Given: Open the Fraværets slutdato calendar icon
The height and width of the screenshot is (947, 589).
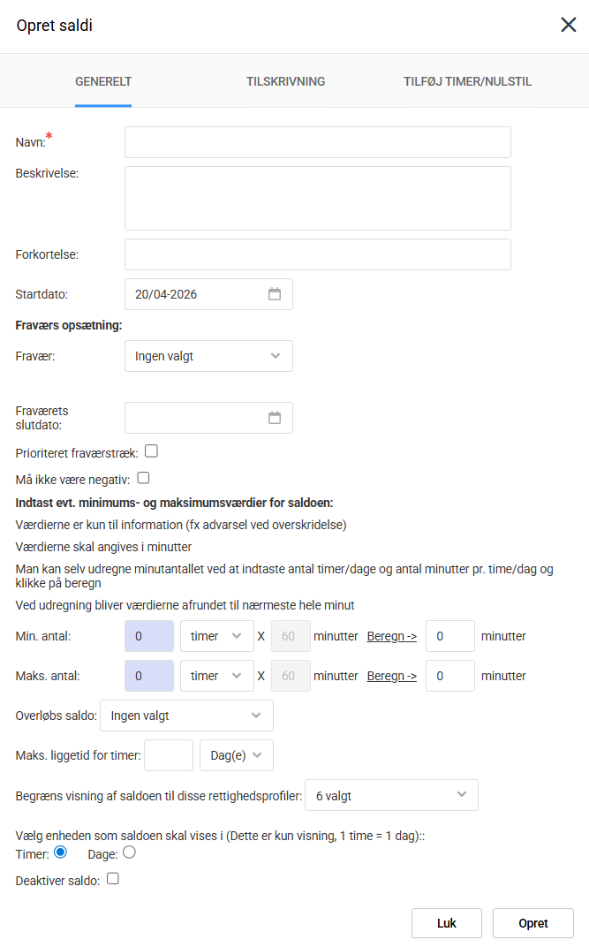Looking at the screenshot, I should 275,418.
